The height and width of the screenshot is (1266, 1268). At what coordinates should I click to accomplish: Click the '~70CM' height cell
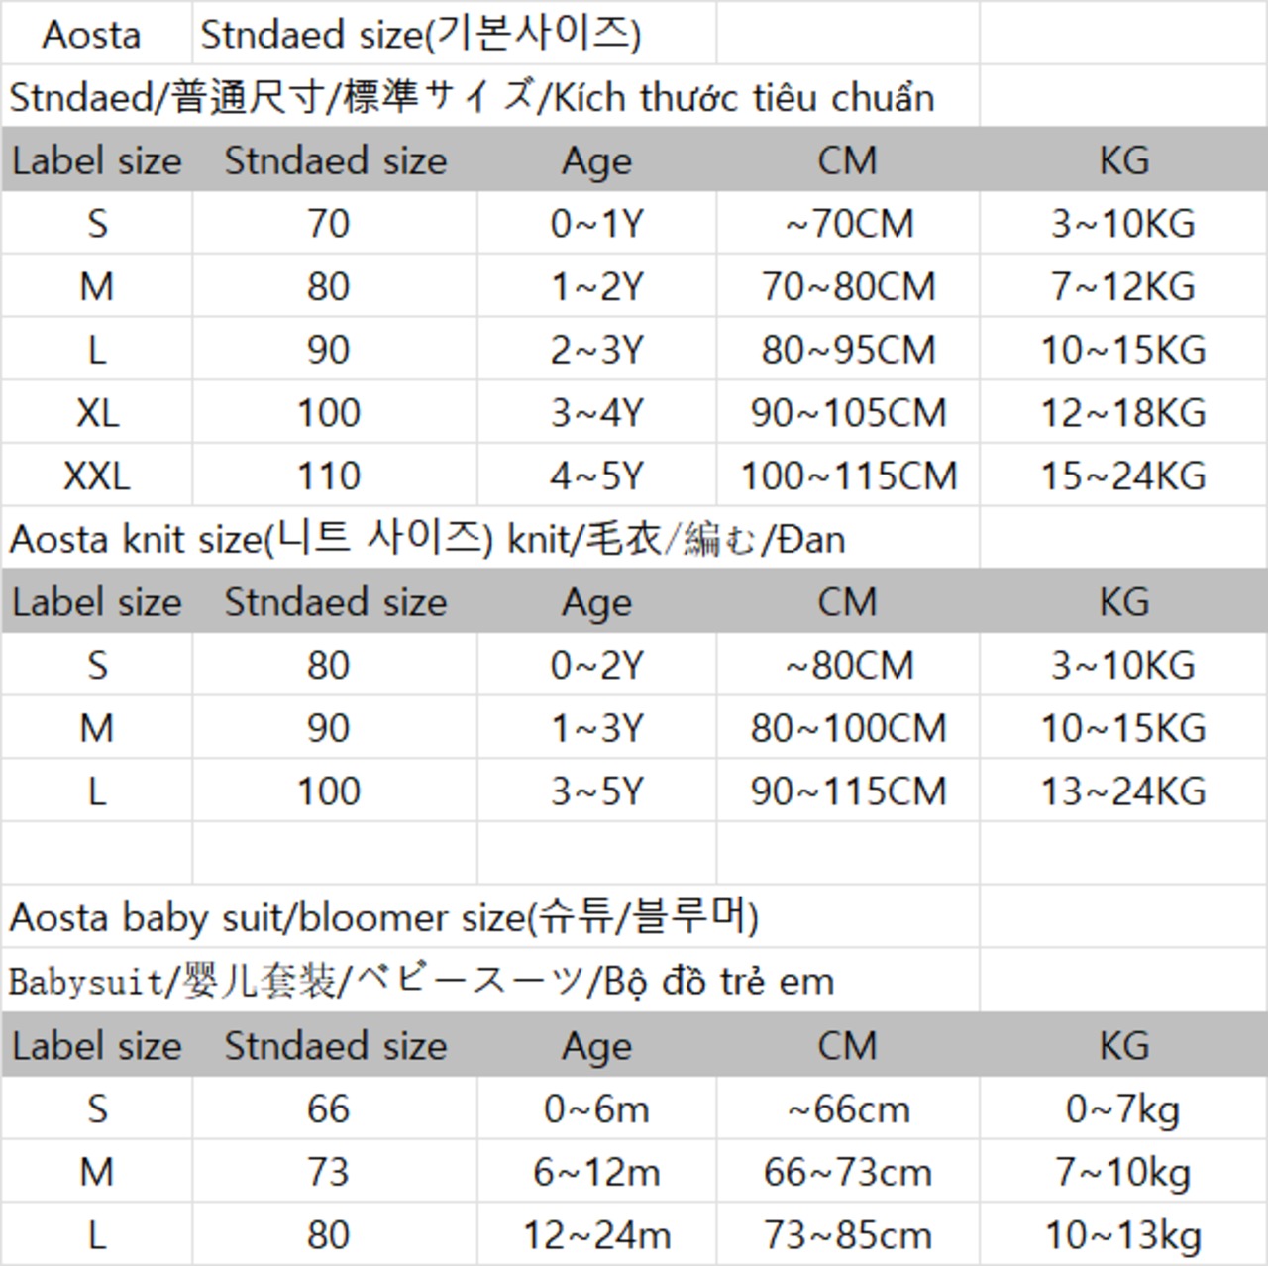point(848,224)
